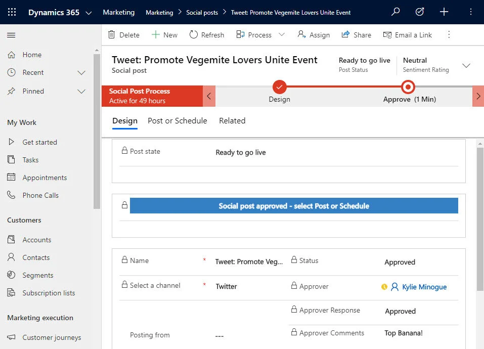The image size is (484, 349).
Task: Click the New plus icon in toolbar
Action: click(156, 34)
